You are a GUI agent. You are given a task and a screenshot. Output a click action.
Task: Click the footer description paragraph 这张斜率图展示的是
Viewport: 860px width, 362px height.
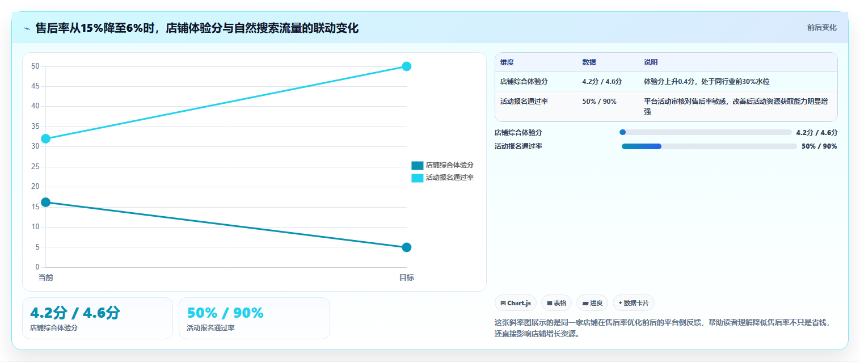662,328
